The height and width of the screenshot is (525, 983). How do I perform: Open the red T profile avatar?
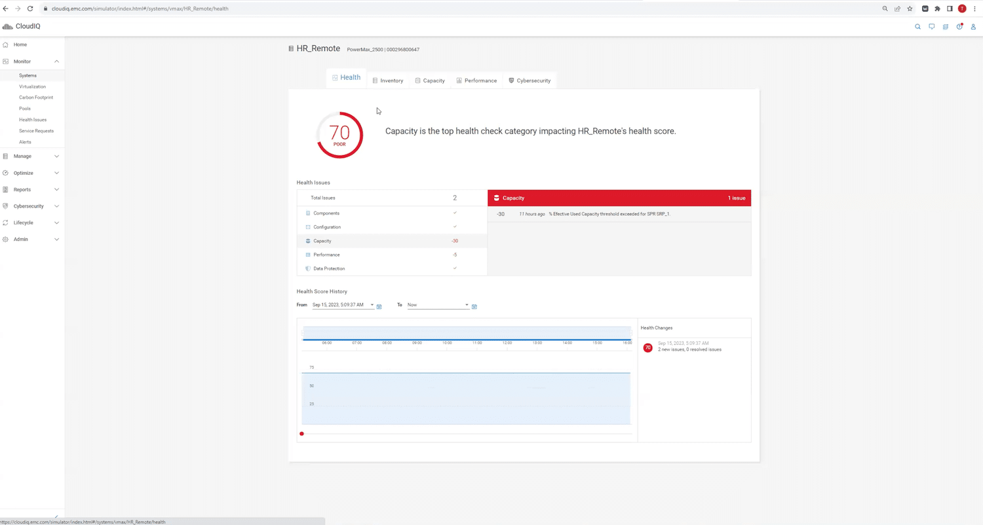[962, 9]
